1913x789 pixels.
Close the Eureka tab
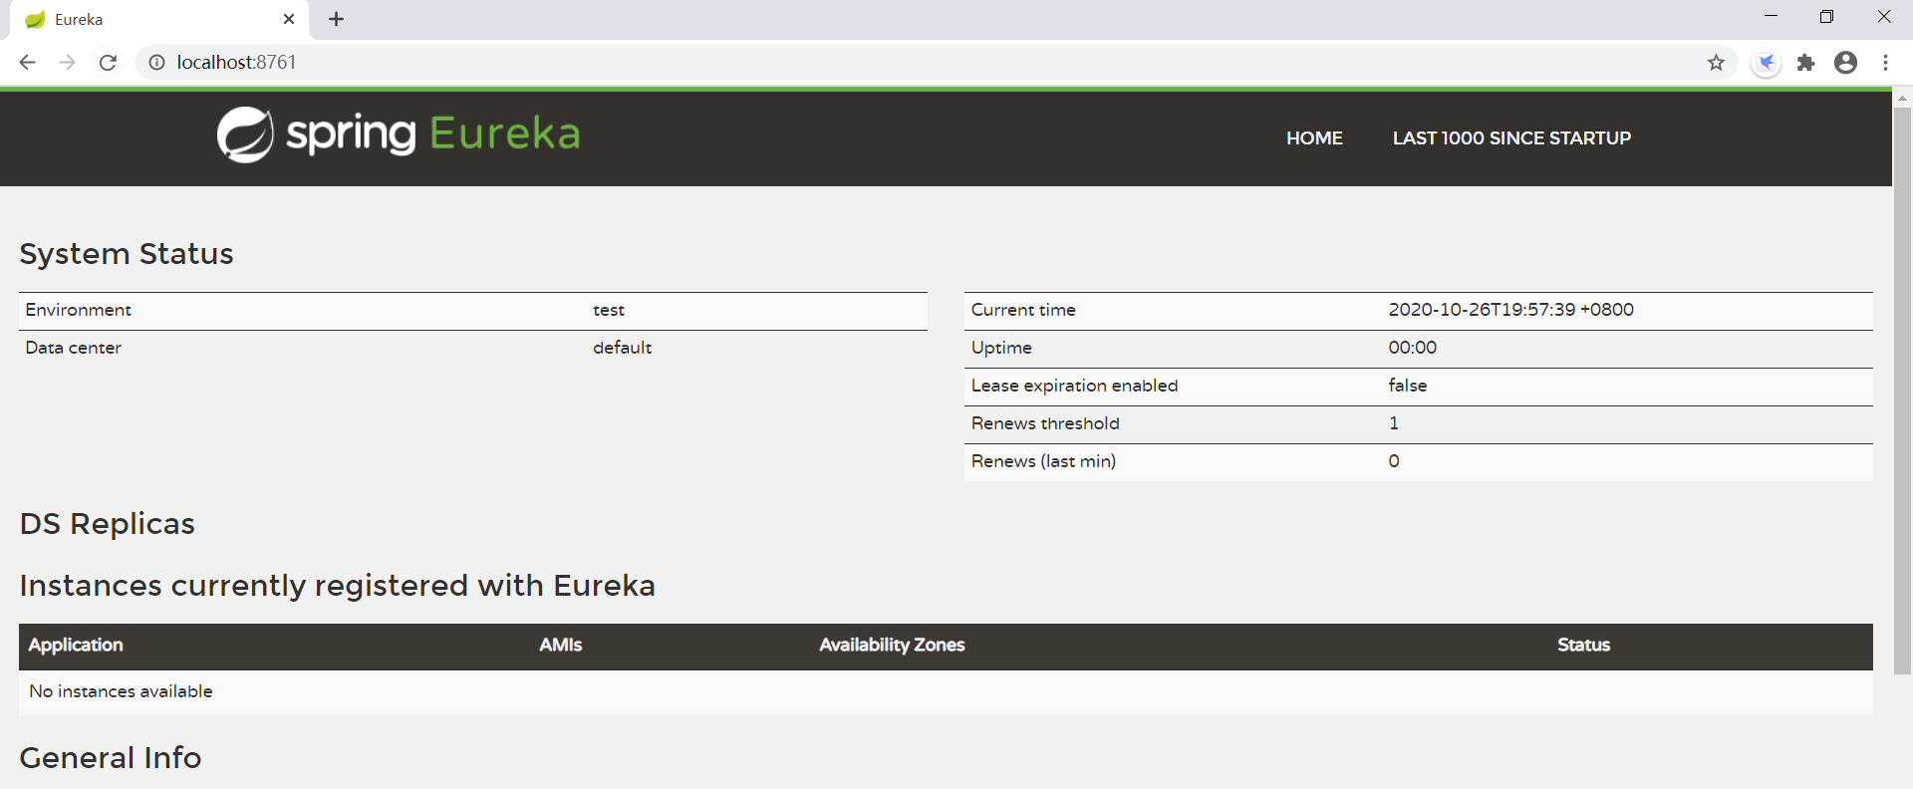(289, 19)
